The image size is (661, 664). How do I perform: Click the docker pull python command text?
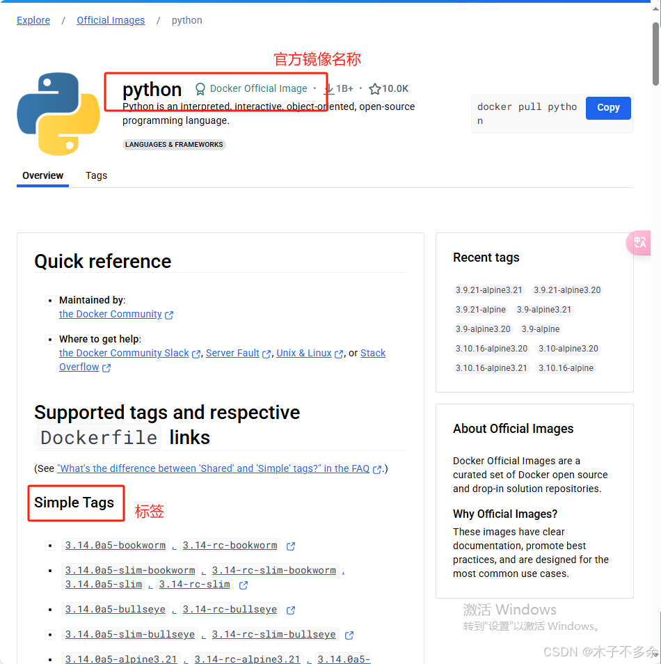[527, 113]
